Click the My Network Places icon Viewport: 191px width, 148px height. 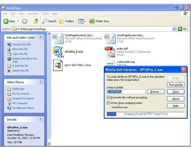(x=9, y=108)
